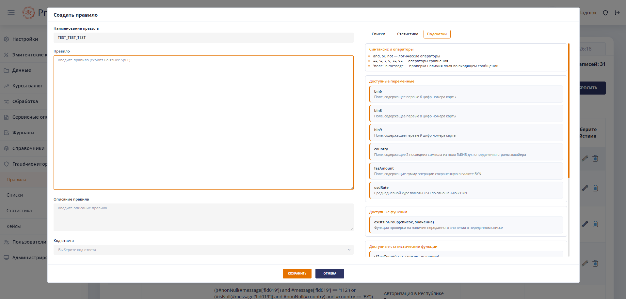Select the fasAmount variable hint card
Image resolution: width=626 pixels, height=299 pixels.
click(x=466, y=171)
